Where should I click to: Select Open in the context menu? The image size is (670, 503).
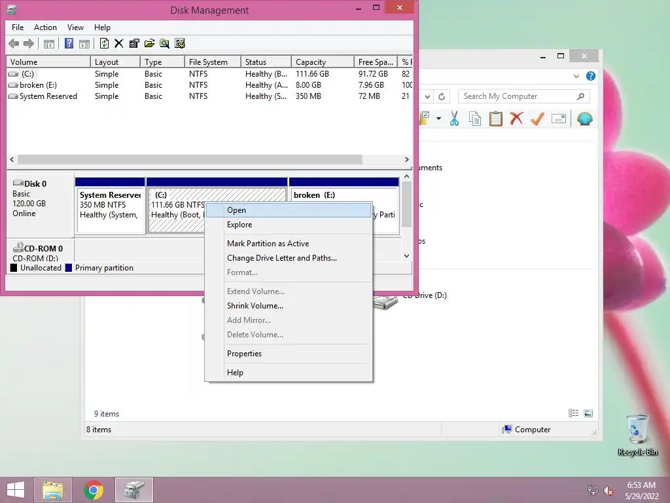point(289,210)
